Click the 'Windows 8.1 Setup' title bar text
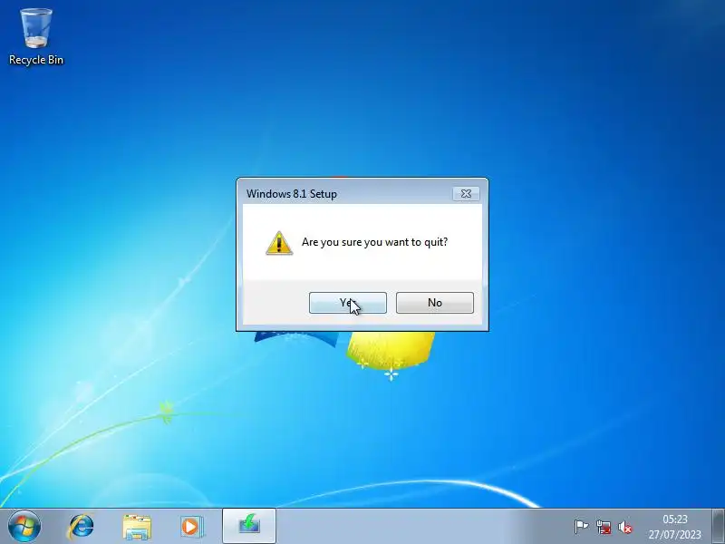Image resolution: width=725 pixels, height=544 pixels. coord(291,194)
